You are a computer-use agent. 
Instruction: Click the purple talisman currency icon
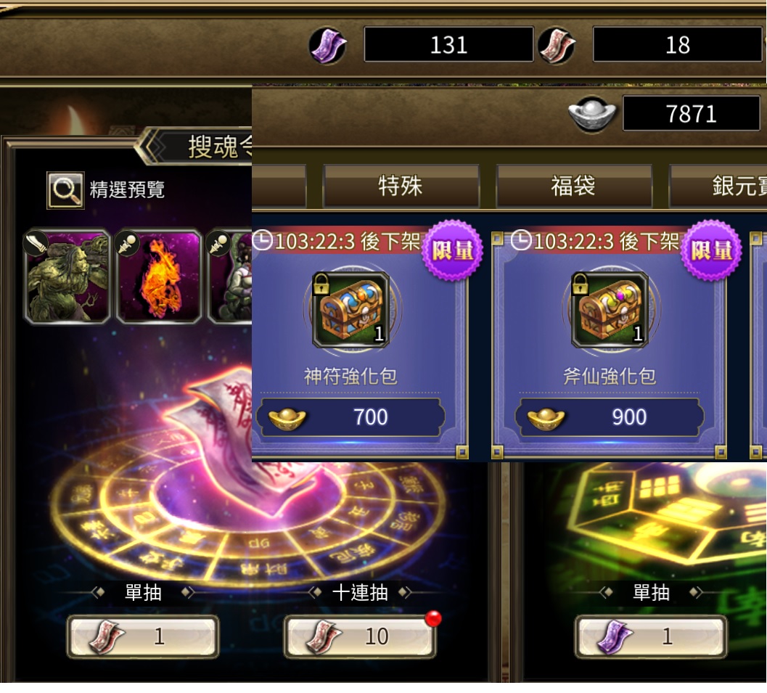[328, 45]
